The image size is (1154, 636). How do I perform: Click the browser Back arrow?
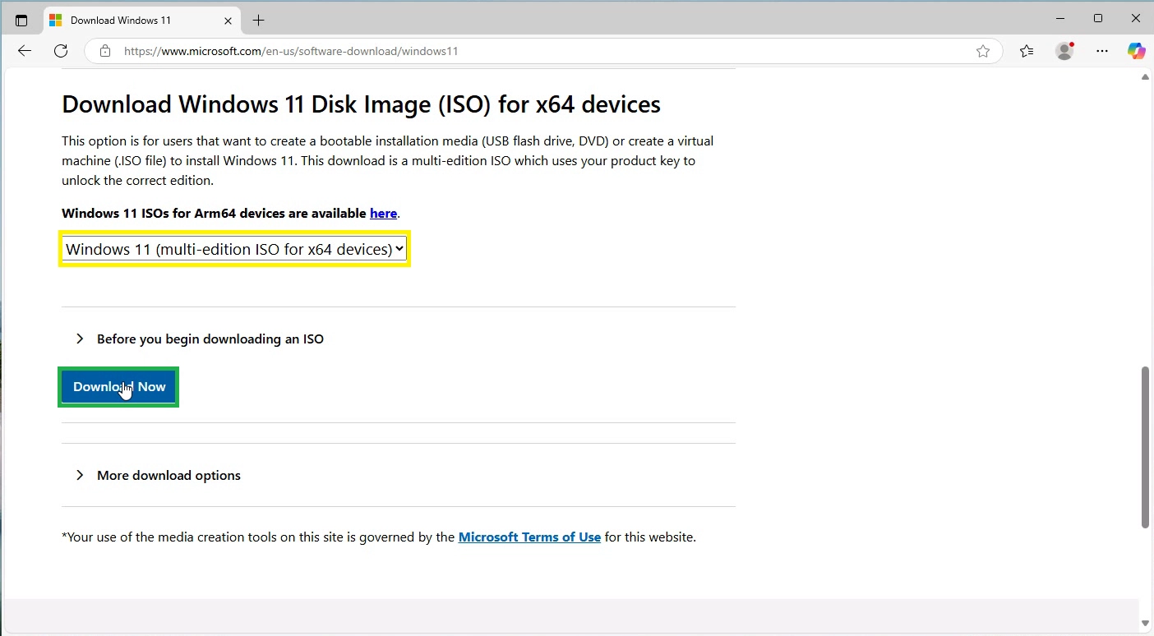coord(25,51)
